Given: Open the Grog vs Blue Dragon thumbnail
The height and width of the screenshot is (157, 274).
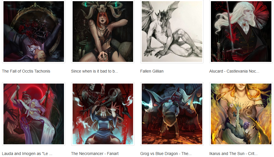Looking at the screenshot, I should 172,114.
